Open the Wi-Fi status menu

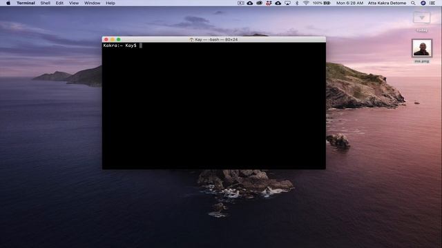click(306, 3)
